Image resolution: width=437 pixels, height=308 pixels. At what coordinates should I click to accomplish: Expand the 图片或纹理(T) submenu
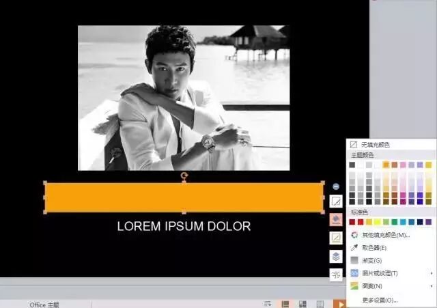pos(391,273)
